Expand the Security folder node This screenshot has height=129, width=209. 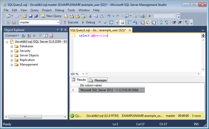click(x=12, y=51)
